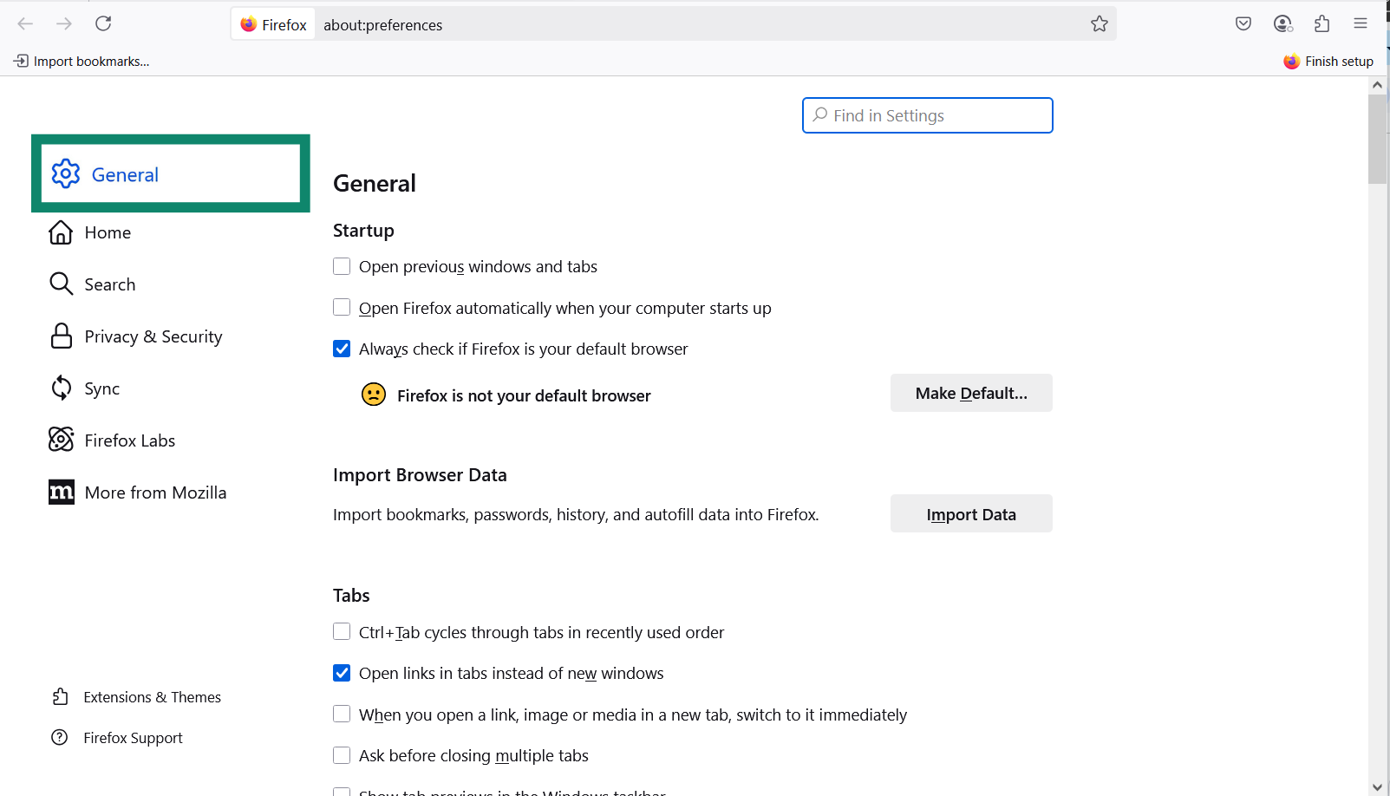The width and height of the screenshot is (1390, 796).
Task: Open Firefox Labs via flask icon
Action: (61, 440)
